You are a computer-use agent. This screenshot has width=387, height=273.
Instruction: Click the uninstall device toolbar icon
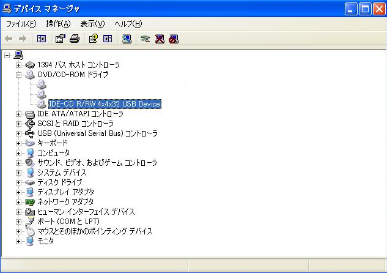tap(174, 39)
